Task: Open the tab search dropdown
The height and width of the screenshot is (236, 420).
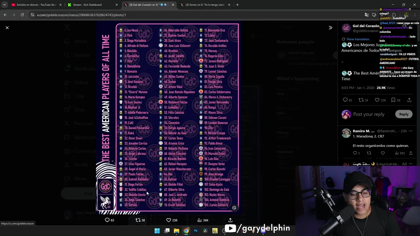Action: 4,5
